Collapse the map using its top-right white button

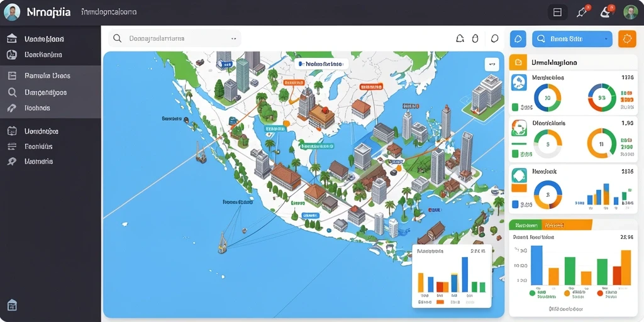click(492, 64)
